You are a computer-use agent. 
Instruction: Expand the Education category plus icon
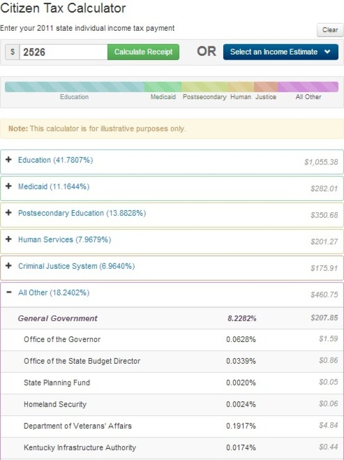pyautogui.click(x=9, y=160)
